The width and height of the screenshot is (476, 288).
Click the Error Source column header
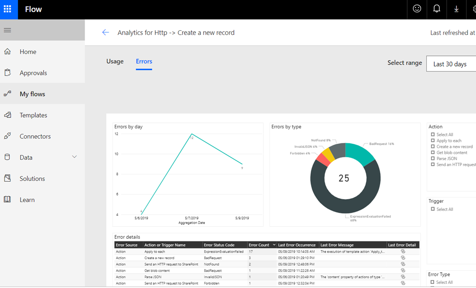coord(126,245)
